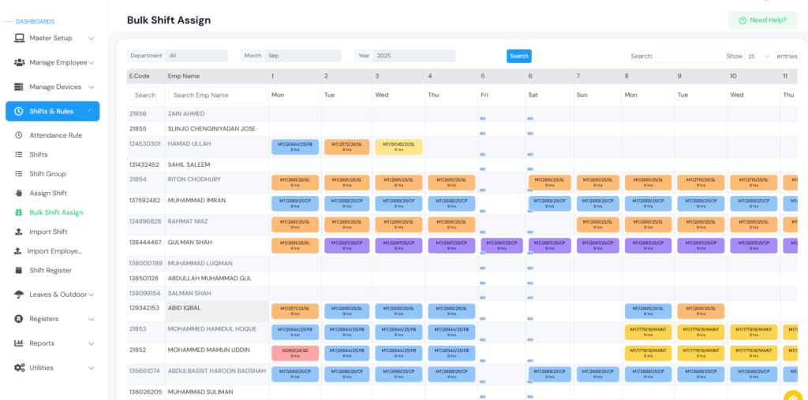808x400 pixels.
Task: Click employee name RITON CHODHURY
Action: [193, 179]
